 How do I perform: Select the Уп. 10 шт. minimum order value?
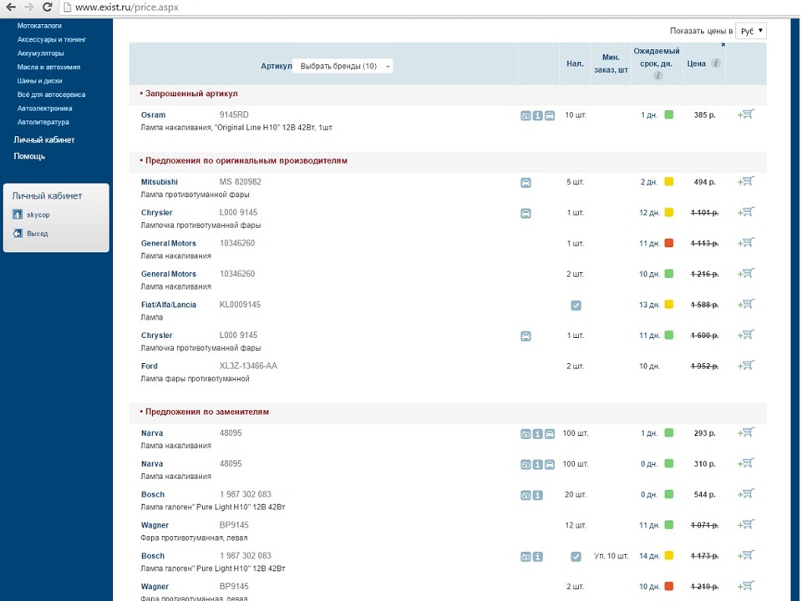(611, 556)
